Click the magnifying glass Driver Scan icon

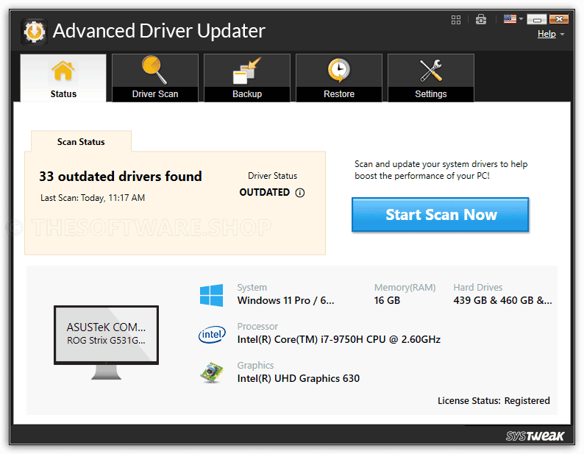point(154,70)
